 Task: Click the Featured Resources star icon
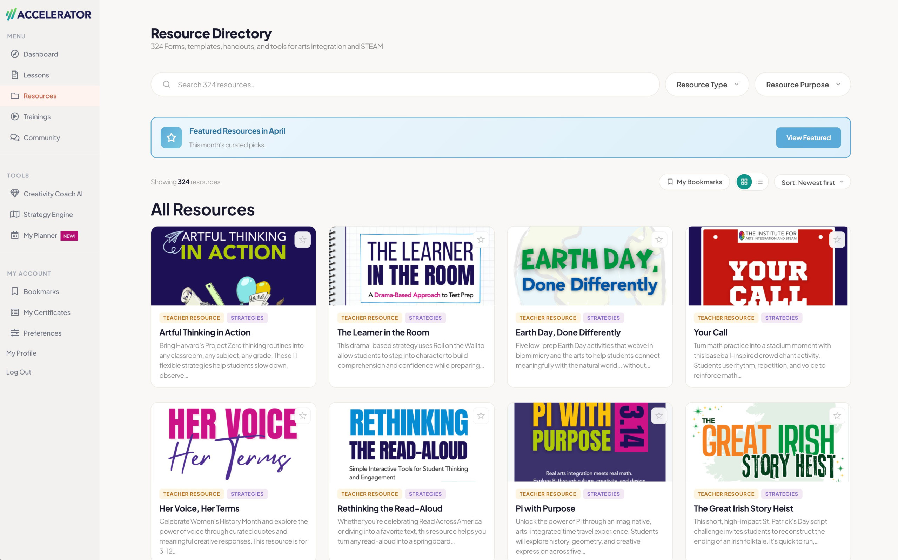coord(171,137)
